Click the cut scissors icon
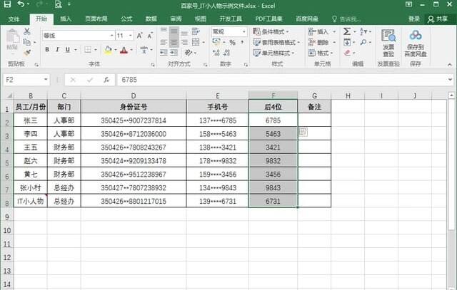 click(x=27, y=31)
